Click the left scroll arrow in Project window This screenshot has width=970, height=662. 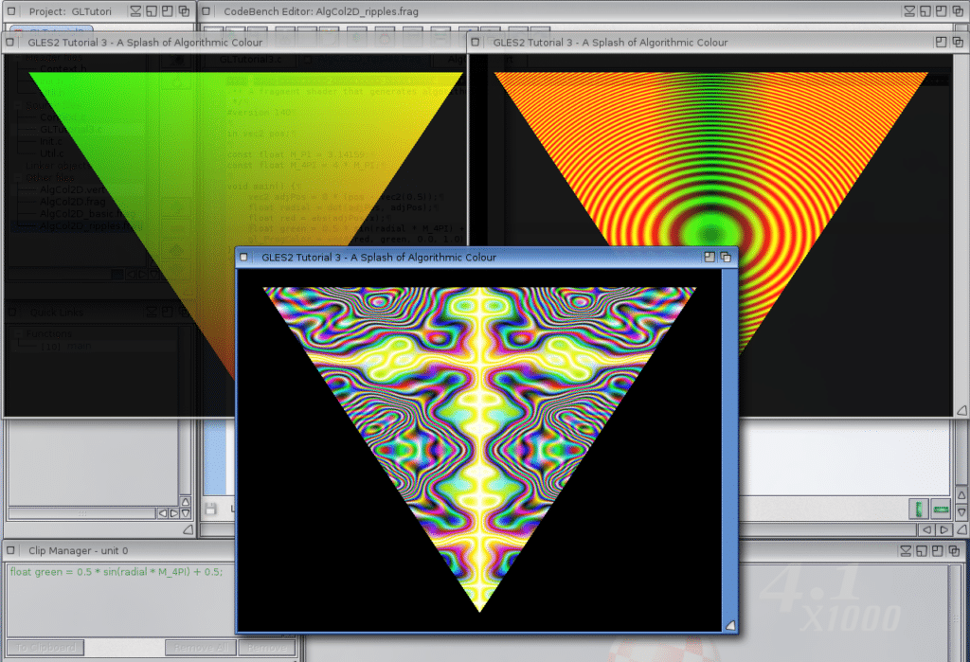[163, 513]
